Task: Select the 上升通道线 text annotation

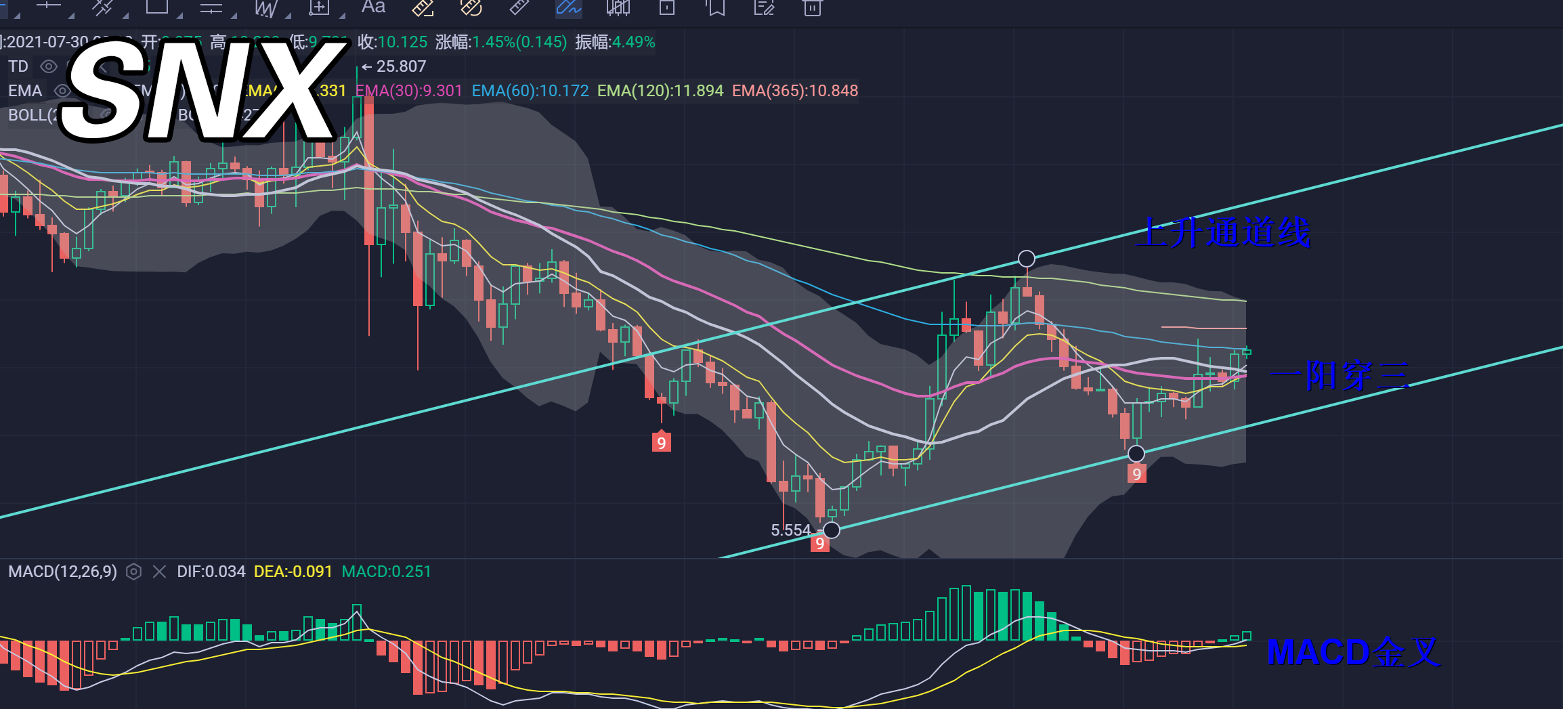Action: click(x=1224, y=233)
